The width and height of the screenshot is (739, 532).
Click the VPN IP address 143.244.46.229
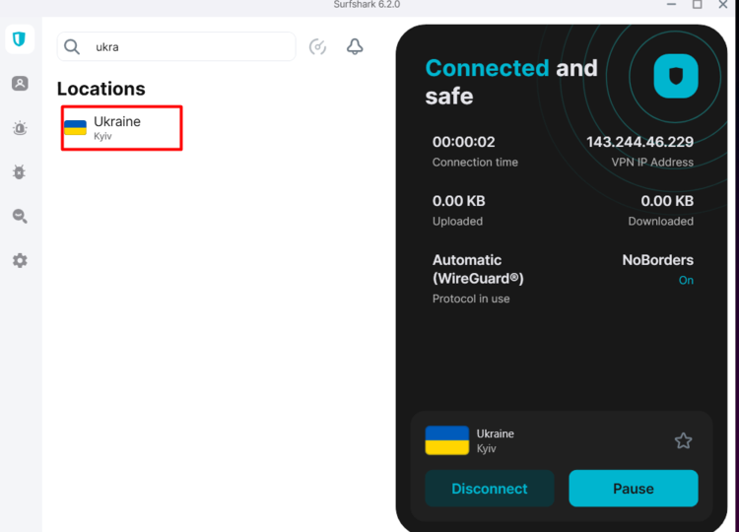click(639, 142)
